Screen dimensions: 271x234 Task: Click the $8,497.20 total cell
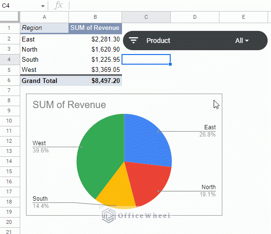95,81
